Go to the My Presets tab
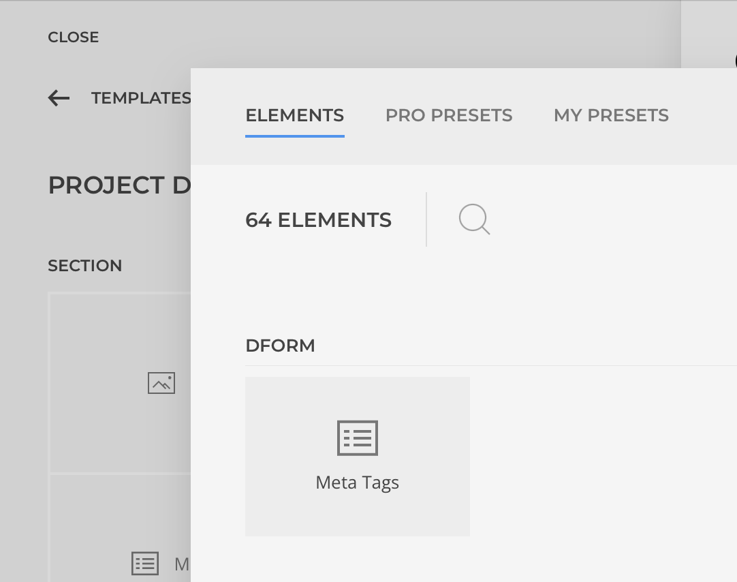This screenshot has height=582, width=737. (x=611, y=115)
